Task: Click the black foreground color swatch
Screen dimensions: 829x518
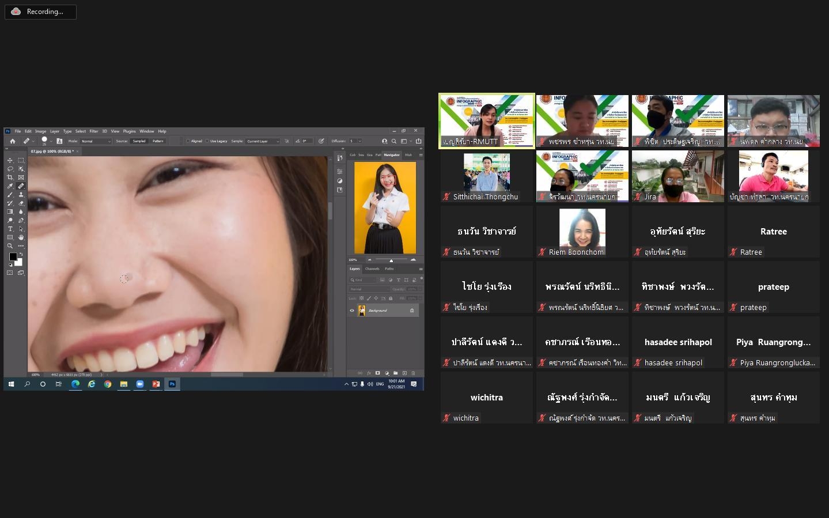Action: (13, 256)
